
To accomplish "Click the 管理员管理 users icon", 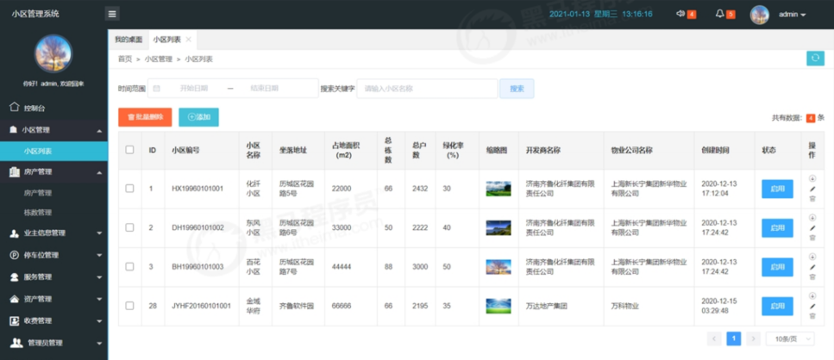I will click(x=16, y=343).
